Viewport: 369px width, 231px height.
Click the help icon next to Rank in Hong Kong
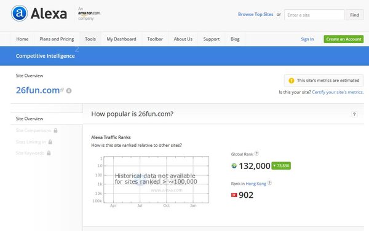270,183
